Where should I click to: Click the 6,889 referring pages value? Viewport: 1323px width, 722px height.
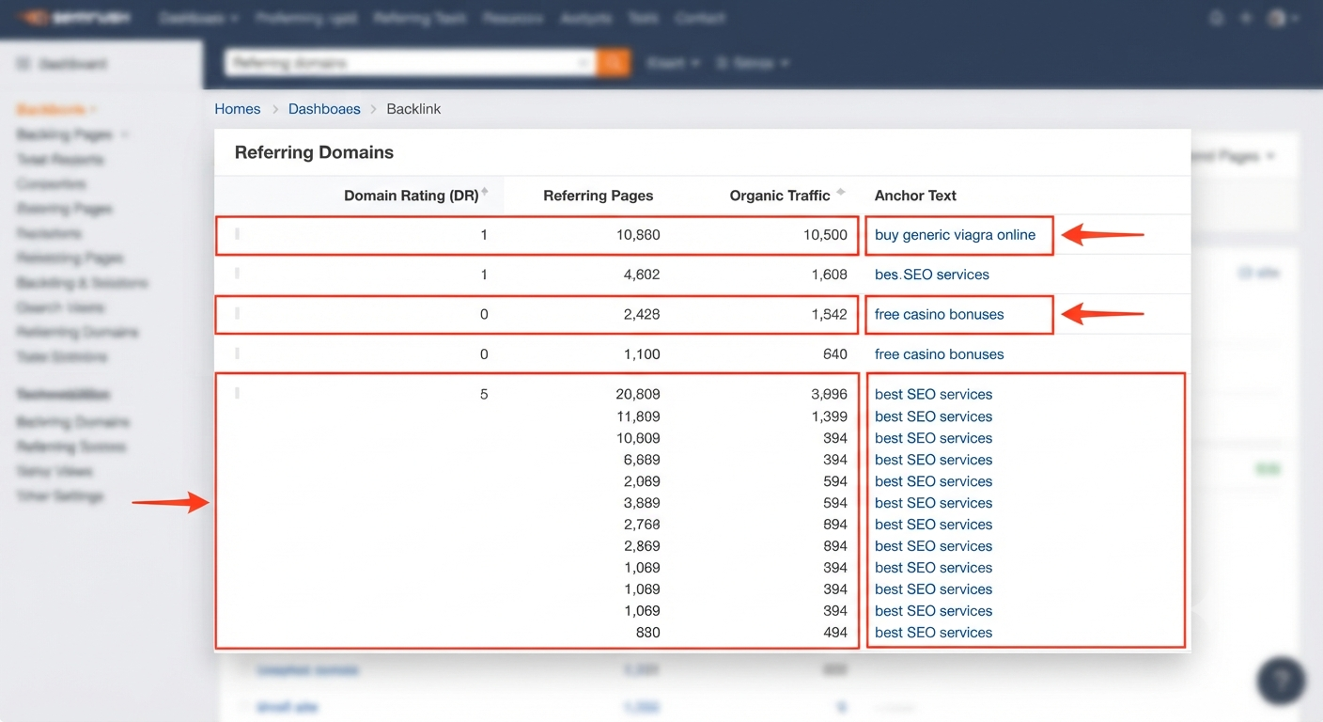(x=642, y=460)
